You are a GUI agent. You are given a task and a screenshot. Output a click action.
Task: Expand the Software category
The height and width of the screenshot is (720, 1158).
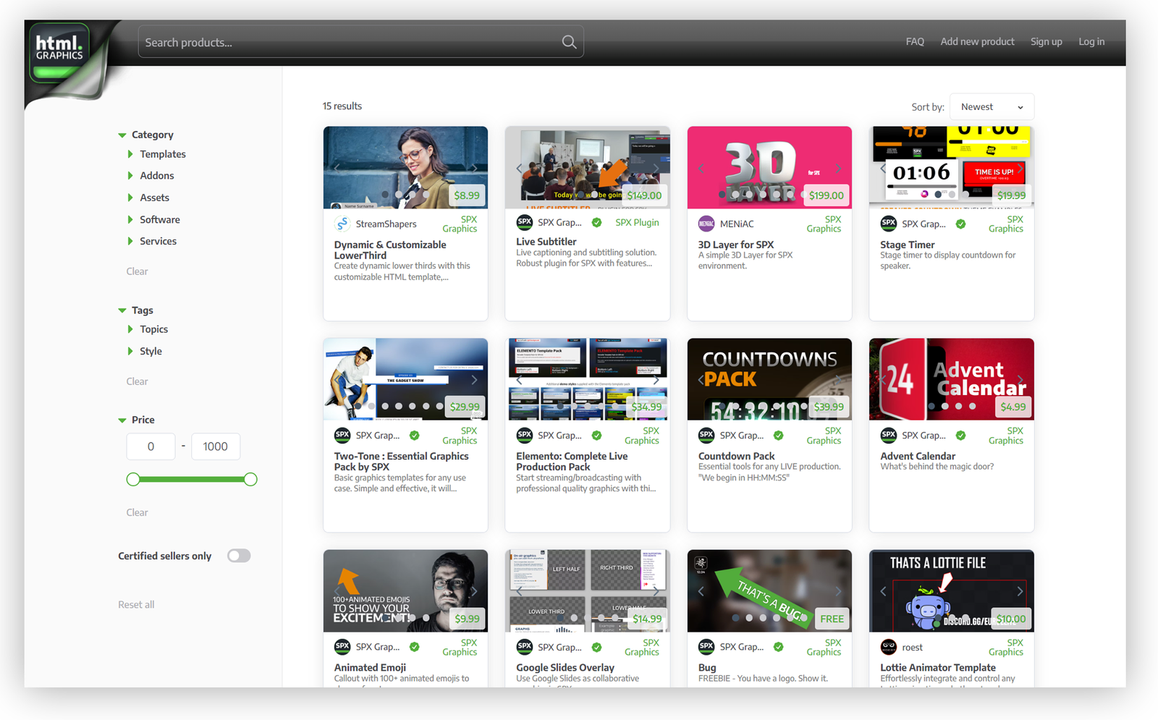153,219
